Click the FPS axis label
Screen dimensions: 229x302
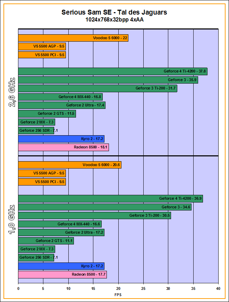(118, 295)
